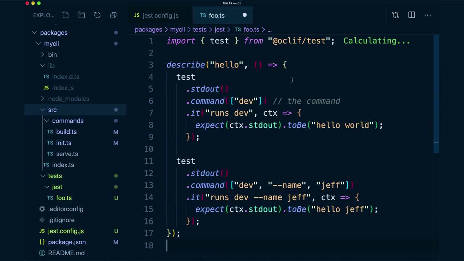
Task: Click the tests breadcrumb segment
Action: 200,30
